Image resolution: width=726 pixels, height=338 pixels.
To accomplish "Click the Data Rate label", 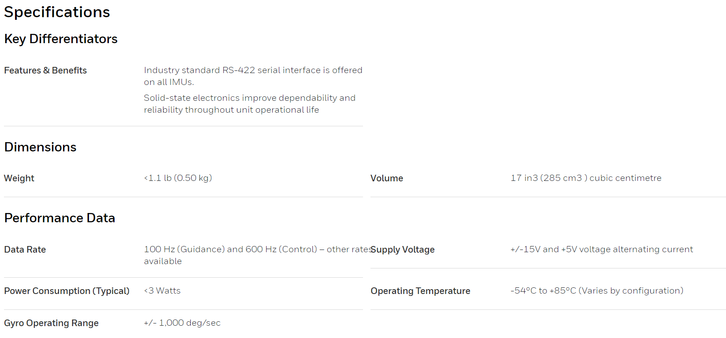I will click(x=25, y=250).
